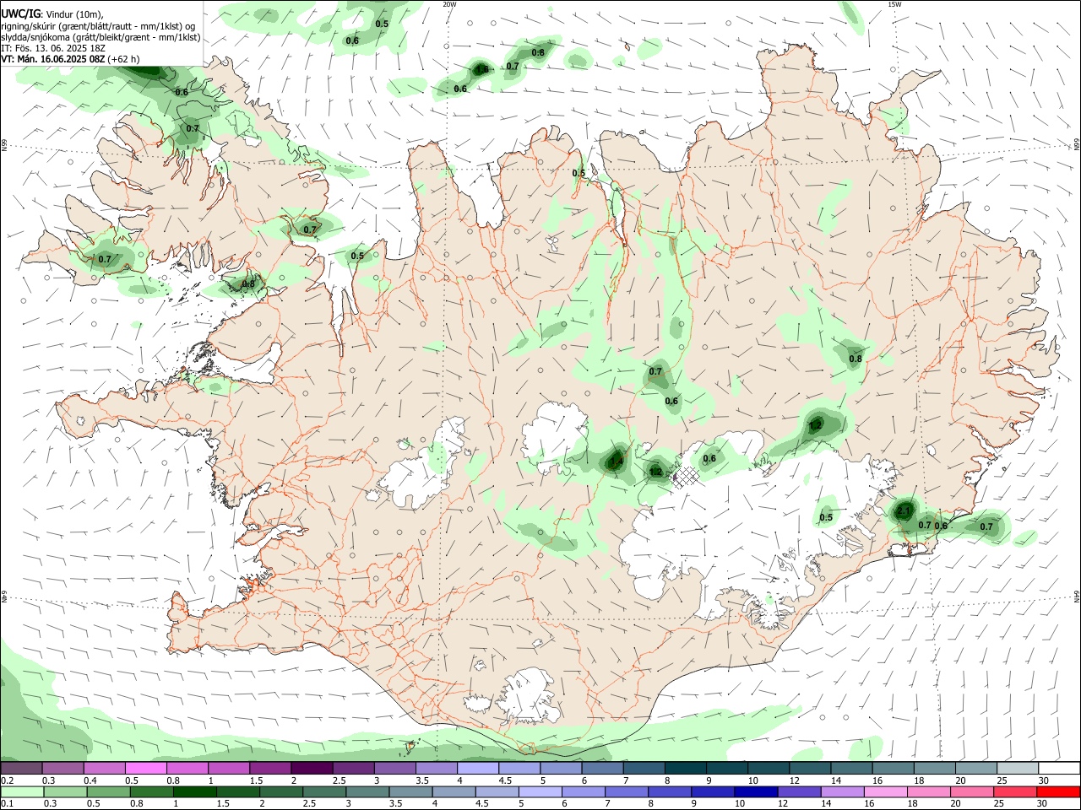Click the violet 12–14 swatch, bottom row

(799, 791)
